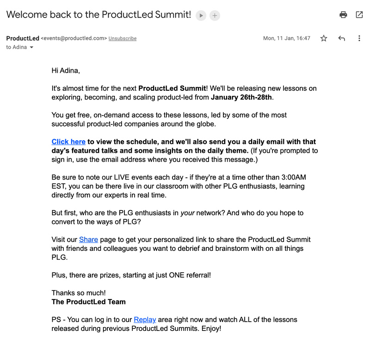Open the schedule via the 'Click here' link

(x=68, y=142)
